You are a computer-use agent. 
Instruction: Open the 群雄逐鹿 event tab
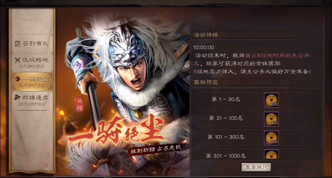[x=32, y=101]
